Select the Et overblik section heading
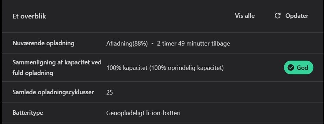This screenshot has height=124, width=324. tap(29, 16)
